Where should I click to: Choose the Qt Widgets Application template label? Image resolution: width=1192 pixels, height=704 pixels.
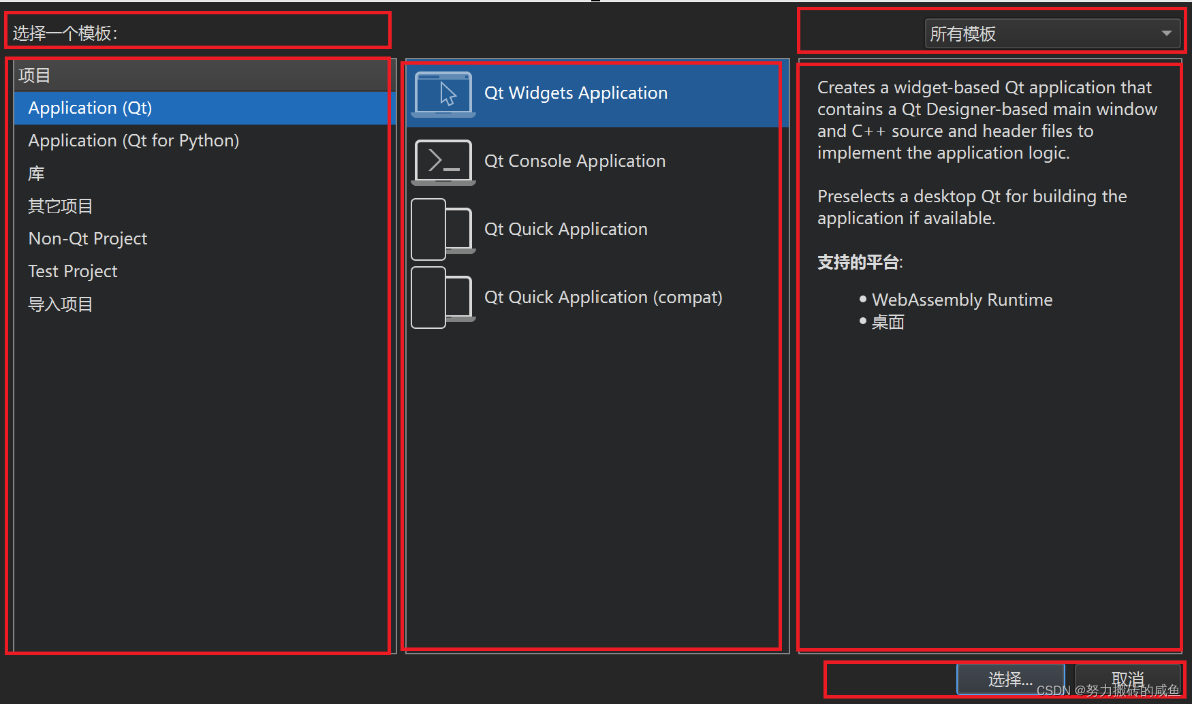coord(576,93)
